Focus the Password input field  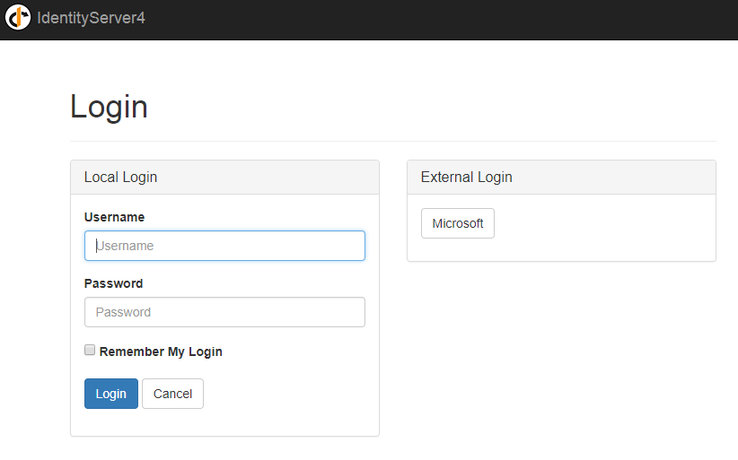[x=224, y=312]
